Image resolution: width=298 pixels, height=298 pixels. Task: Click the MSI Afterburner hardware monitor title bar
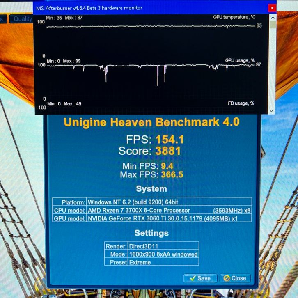click(123, 8)
